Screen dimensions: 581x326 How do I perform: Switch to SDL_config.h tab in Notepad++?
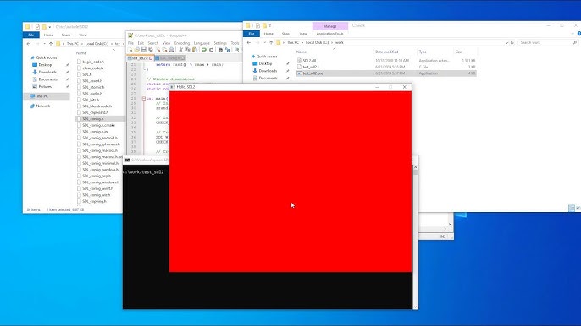(170, 58)
